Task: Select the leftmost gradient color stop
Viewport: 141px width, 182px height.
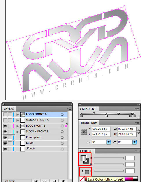Action: point(82,115)
